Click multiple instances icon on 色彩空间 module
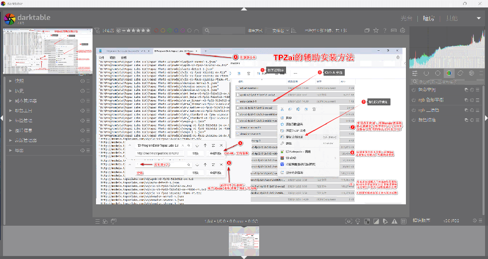 tap(466, 90)
